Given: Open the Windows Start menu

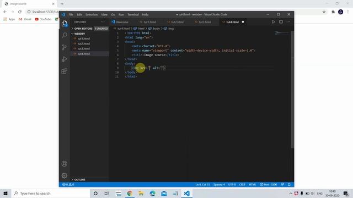Looking at the screenshot, I should (6, 193).
